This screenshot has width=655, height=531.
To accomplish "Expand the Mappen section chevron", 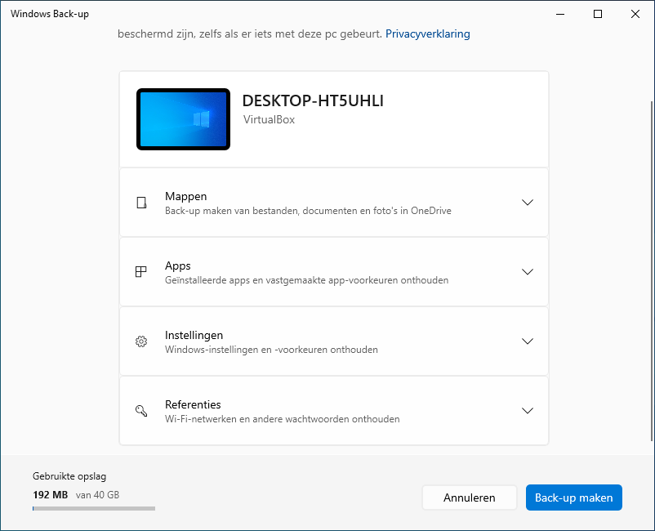I will [x=527, y=203].
